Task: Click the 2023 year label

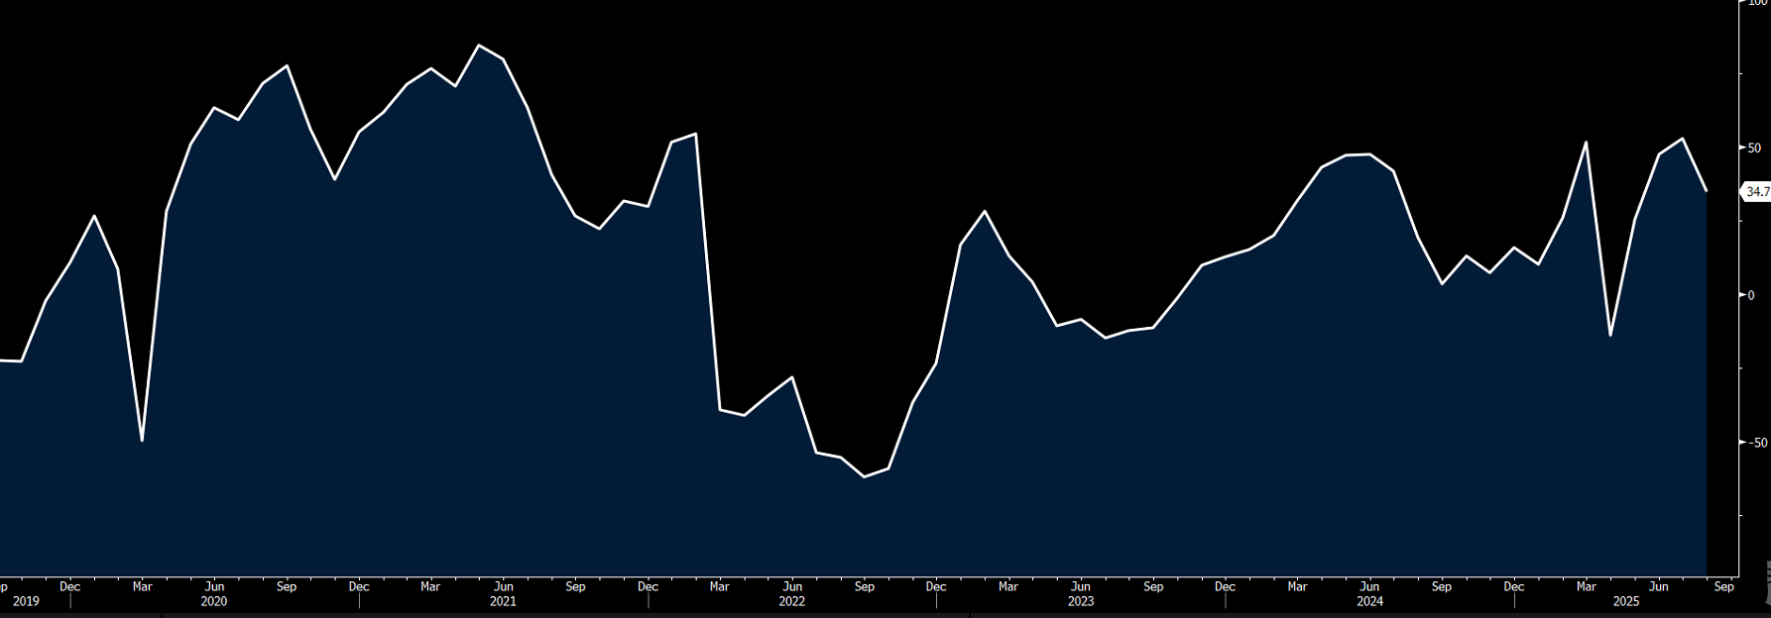Action: pyautogui.click(x=1081, y=601)
